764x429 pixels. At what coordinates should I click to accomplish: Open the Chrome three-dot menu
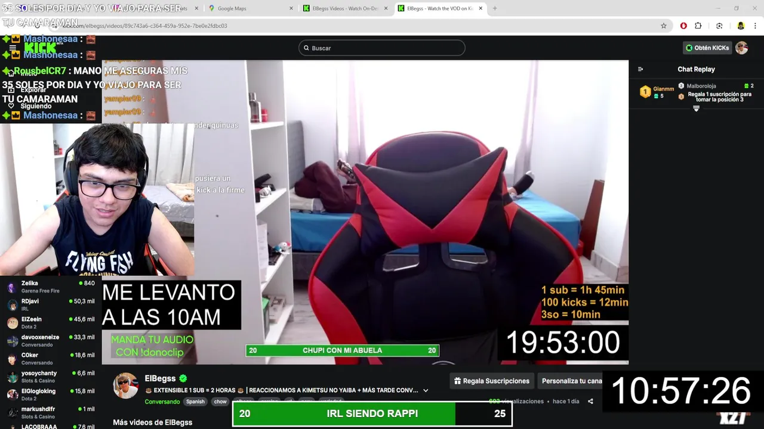tap(755, 26)
